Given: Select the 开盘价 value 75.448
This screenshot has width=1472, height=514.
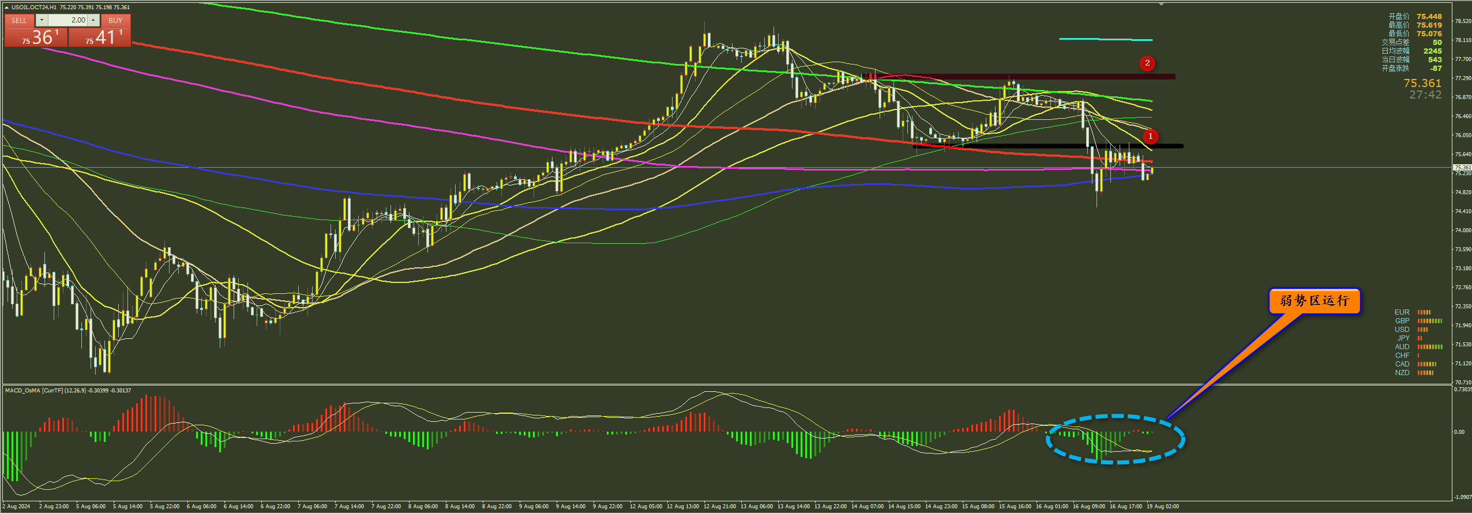Looking at the screenshot, I should click(1429, 16).
